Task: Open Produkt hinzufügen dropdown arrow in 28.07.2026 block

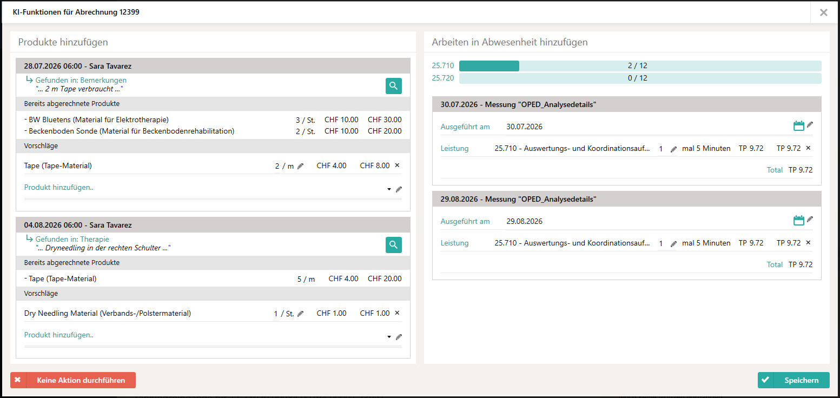Action: tap(389, 189)
